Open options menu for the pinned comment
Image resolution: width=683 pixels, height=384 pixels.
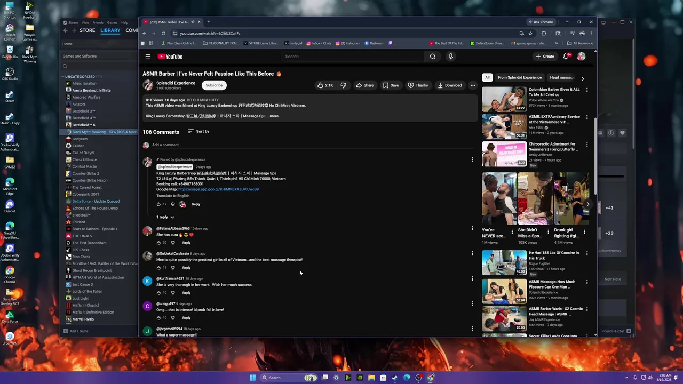point(472,159)
